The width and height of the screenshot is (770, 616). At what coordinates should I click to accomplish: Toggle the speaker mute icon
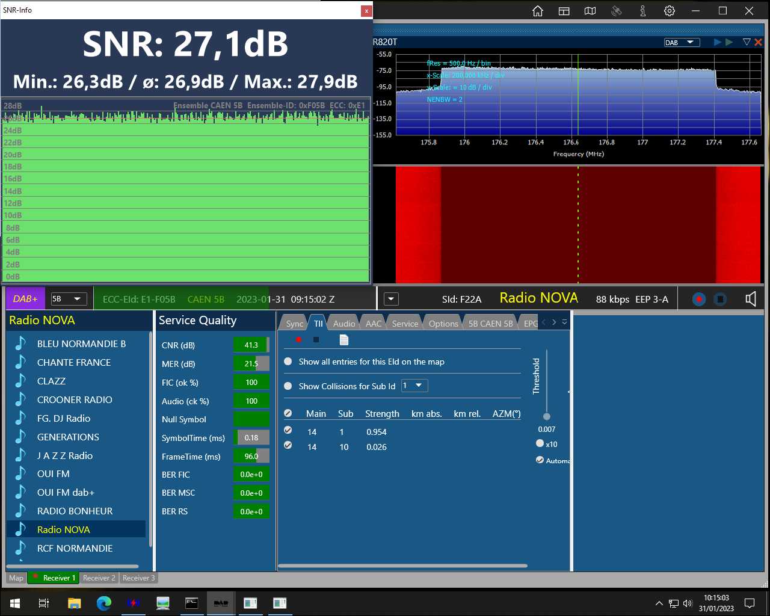click(751, 299)
